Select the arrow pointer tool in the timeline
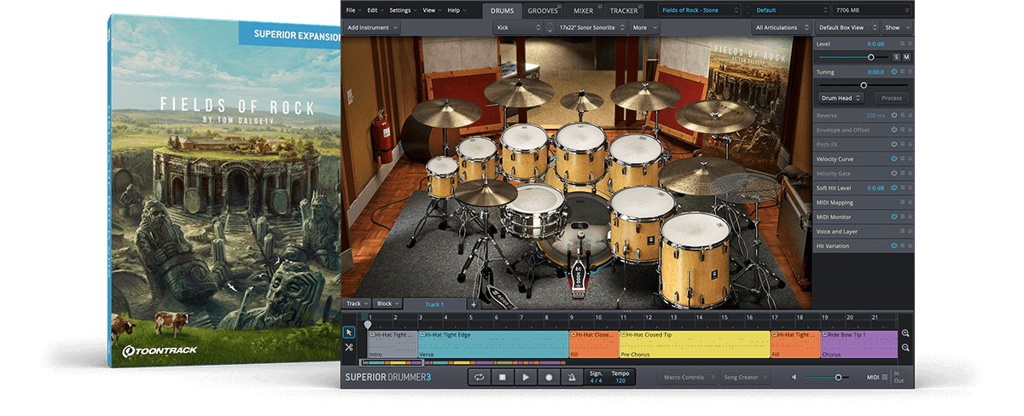The image size is (1024, 416). point(349,332)
